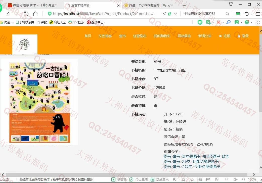Click the price value 1299.0
Image resolution: width=262 pixels, height=183 pixels.
[x=159, y=88]
